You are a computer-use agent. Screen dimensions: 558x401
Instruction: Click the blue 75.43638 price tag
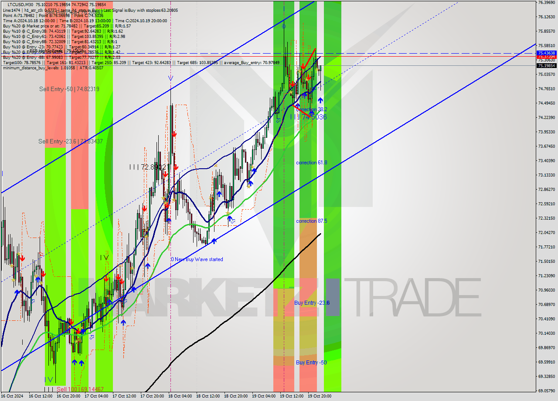coord(546,53)
